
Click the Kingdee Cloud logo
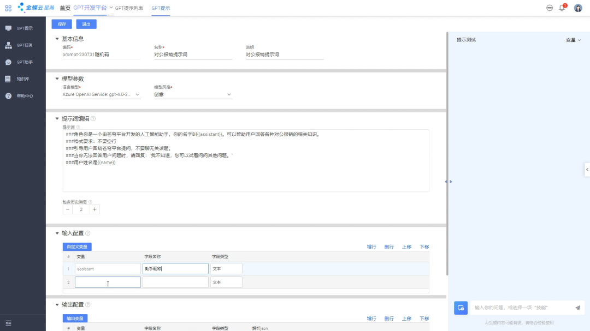click(36, 8)
